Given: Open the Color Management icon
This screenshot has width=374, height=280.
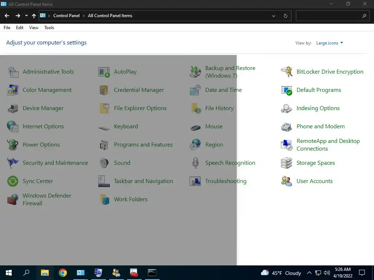Looking at the screenshot, I should (x=13, y=90).
